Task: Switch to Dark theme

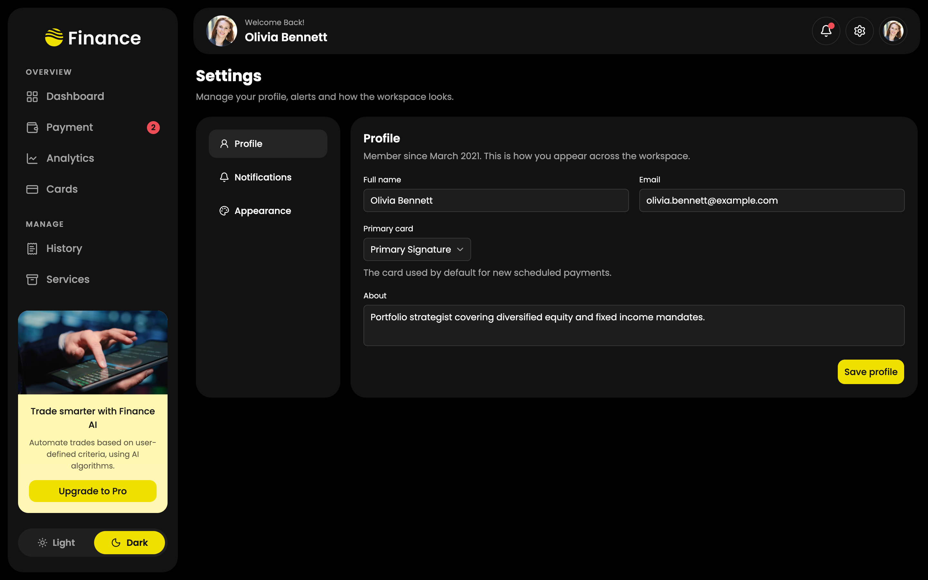Action: tap(129, 542)
